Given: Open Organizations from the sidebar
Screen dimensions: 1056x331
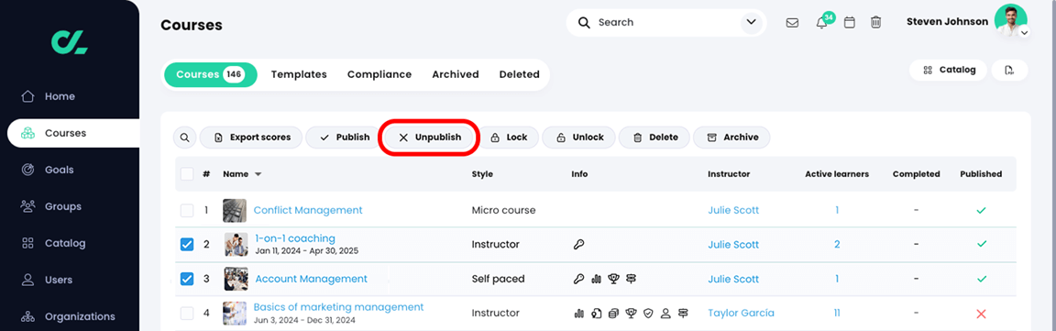Looking at the screenshot, I should click(x=80, y=316).
